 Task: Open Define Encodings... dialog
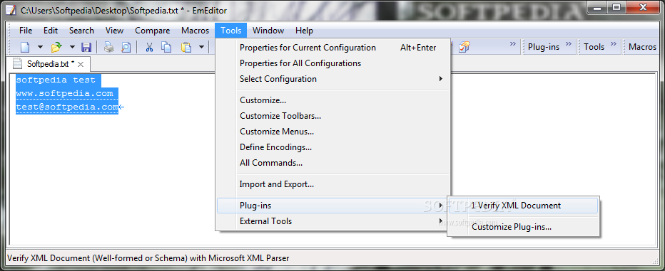333,147
